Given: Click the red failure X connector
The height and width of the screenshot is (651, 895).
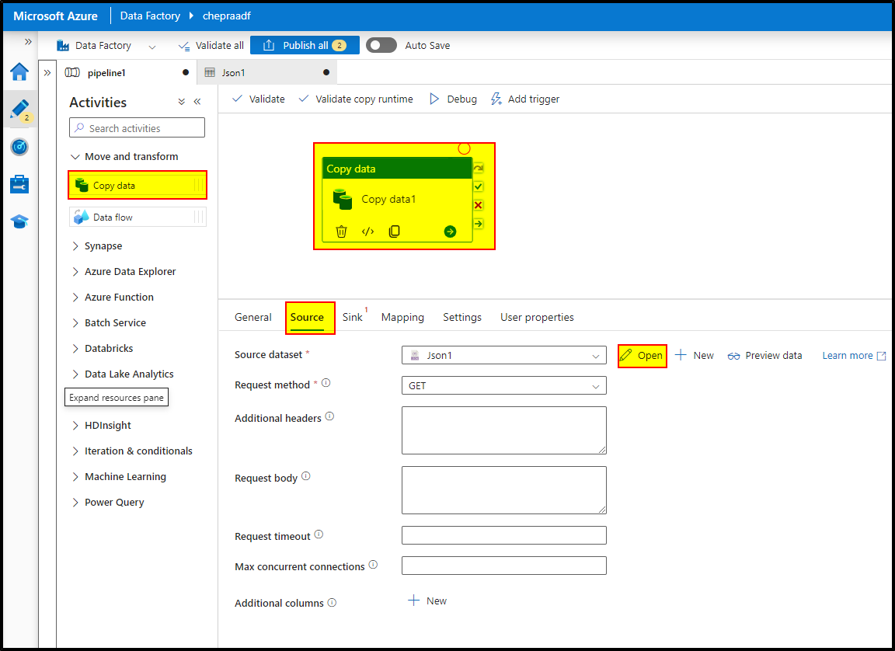Looking at the screenshot, I should pyautogui.click(x=479, y=205).
